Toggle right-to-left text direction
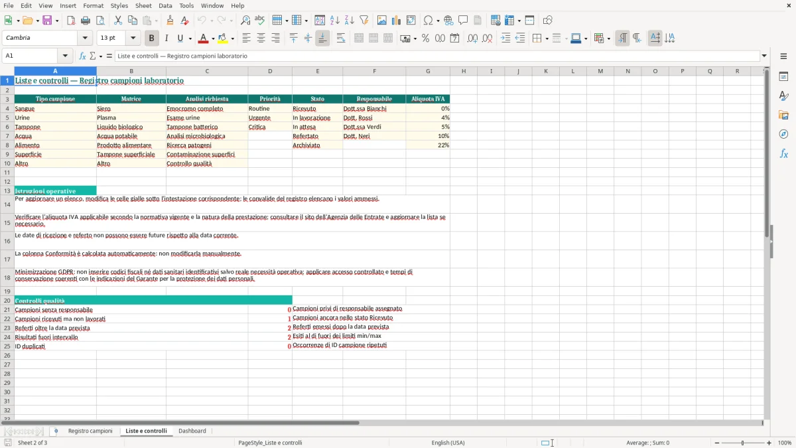Viewport: 796px width, 448px height. coord(637,38)
